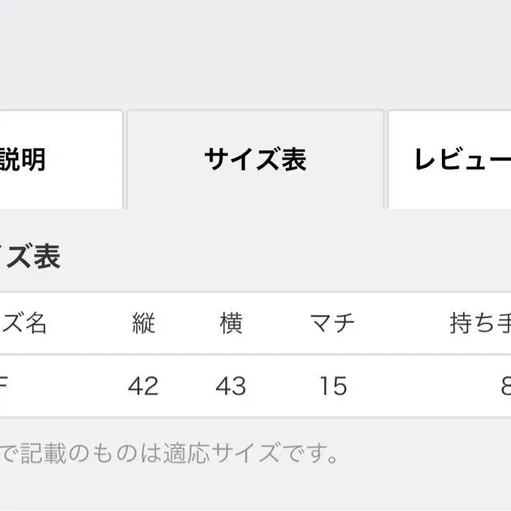Click blank space right of サイズ表 heading

coord(290,256)
